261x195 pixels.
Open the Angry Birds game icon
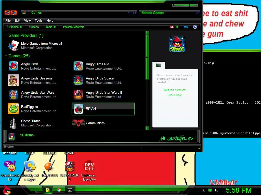pos(13,66)
